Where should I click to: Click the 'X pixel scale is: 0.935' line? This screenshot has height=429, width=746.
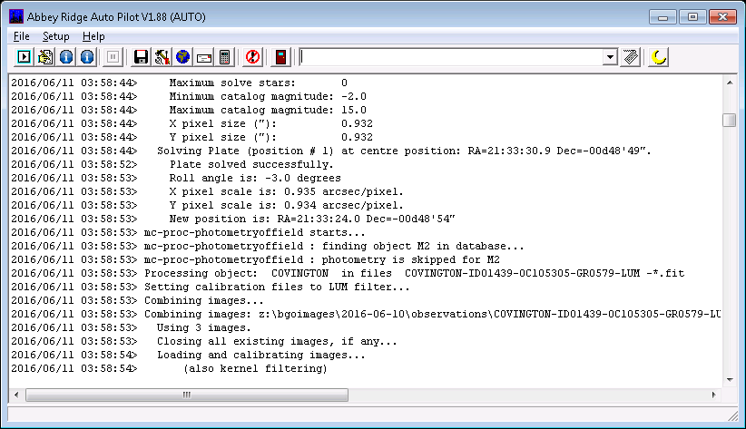pyautogui.click(x=208, y=191)
